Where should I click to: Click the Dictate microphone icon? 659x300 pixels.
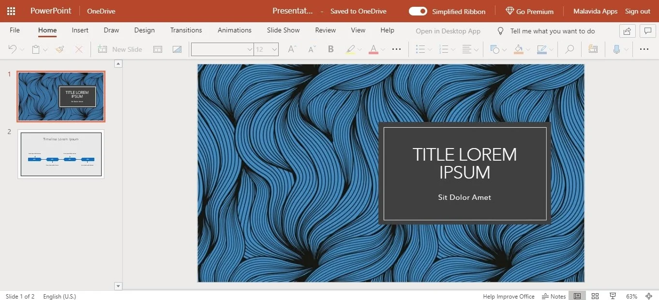[x=616, y=49]
